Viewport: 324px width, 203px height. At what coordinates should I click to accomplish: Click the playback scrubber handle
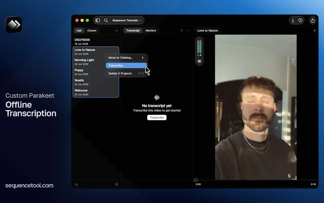point(196,180)
